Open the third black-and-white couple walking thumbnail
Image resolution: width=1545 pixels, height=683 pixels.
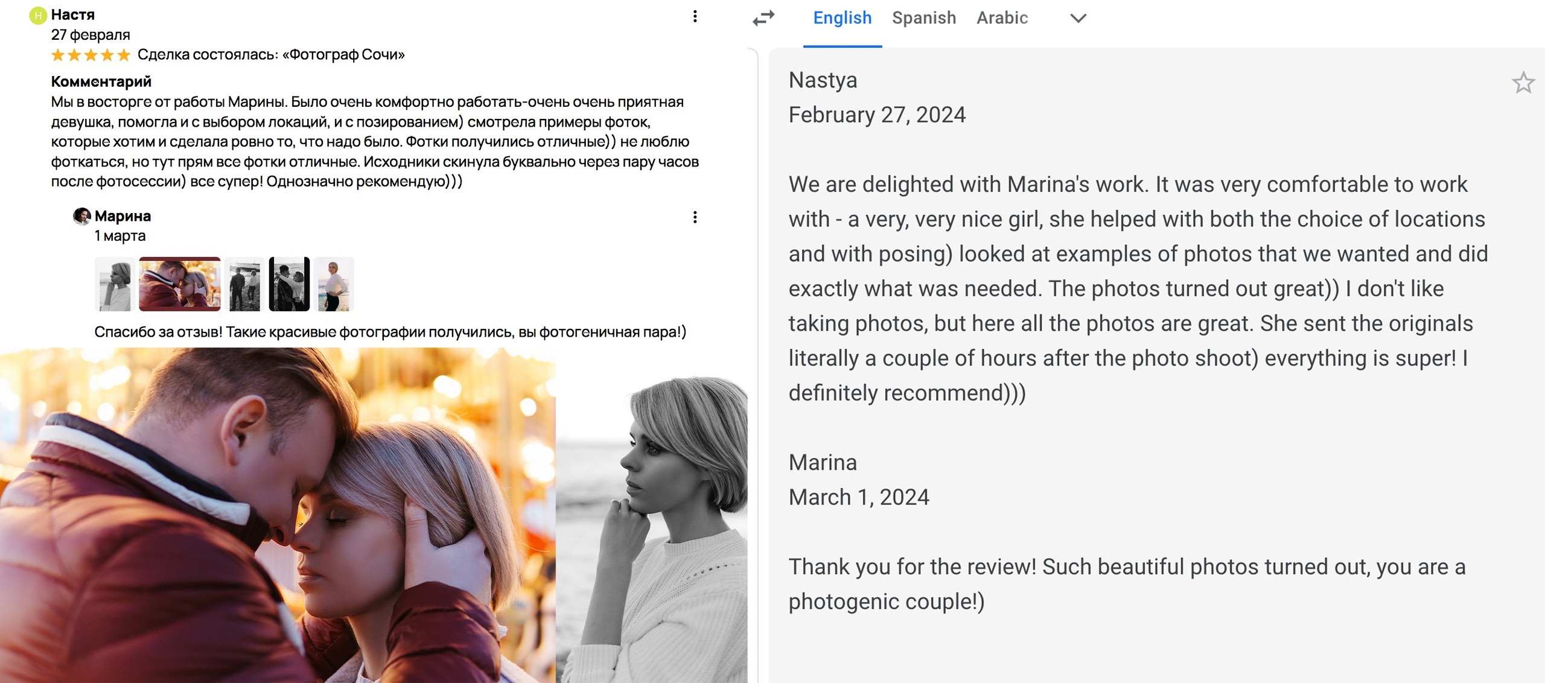tap(245, 284)
